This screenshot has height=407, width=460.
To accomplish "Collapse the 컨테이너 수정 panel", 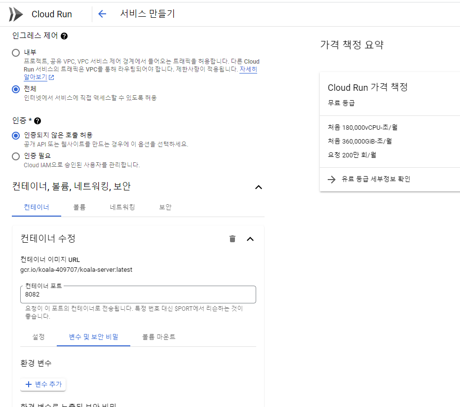I will [250, 239].
